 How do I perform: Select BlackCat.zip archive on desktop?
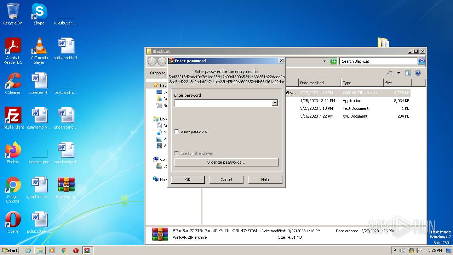(x=66, y=188)
